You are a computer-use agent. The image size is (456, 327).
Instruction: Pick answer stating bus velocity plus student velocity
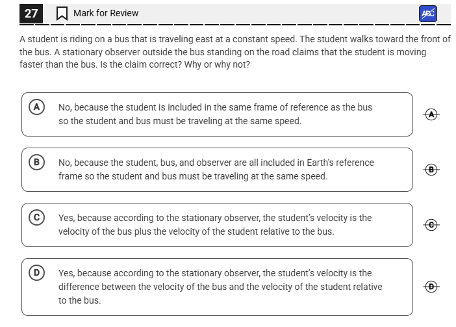click(x=214, y=224)
